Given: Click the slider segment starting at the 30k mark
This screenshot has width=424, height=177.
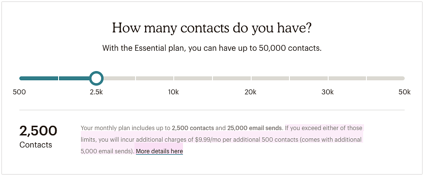Looking at the screenshot, I should tap(347, 78).
